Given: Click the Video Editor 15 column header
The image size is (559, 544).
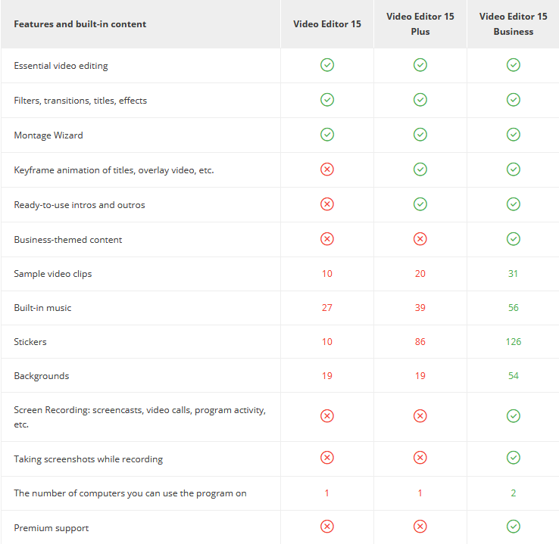Looking at the screenshot, I should pos(327,24).
